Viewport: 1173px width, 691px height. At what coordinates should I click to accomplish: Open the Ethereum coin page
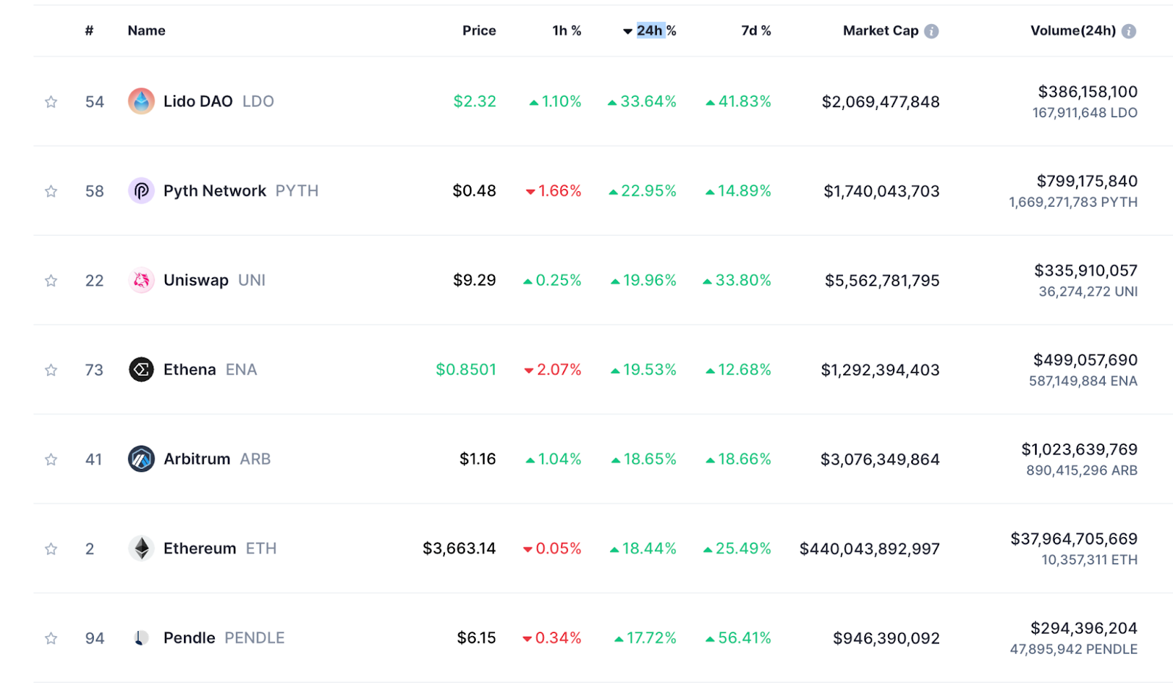tap(199, 548)
